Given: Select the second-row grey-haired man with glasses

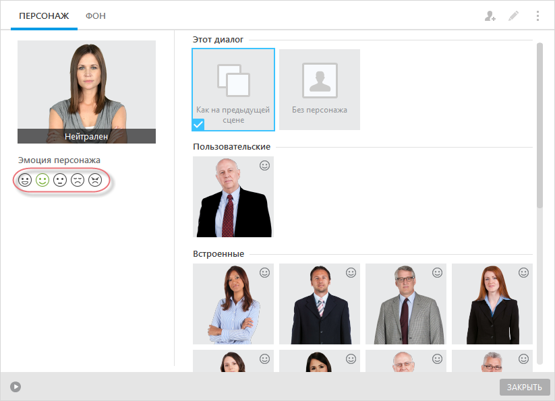Looking at the screenshot, I should coord(492,361).
